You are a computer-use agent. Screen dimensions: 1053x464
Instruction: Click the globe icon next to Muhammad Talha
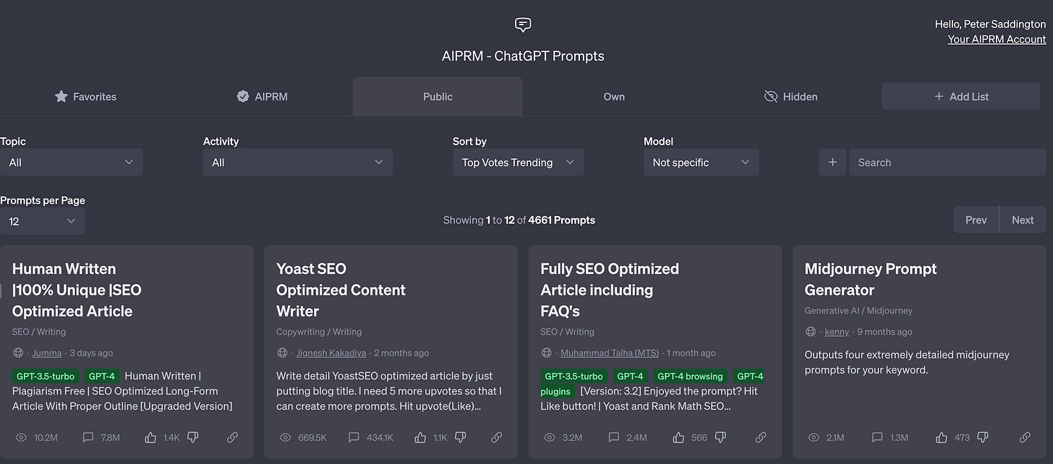click(x=547, y=353)
